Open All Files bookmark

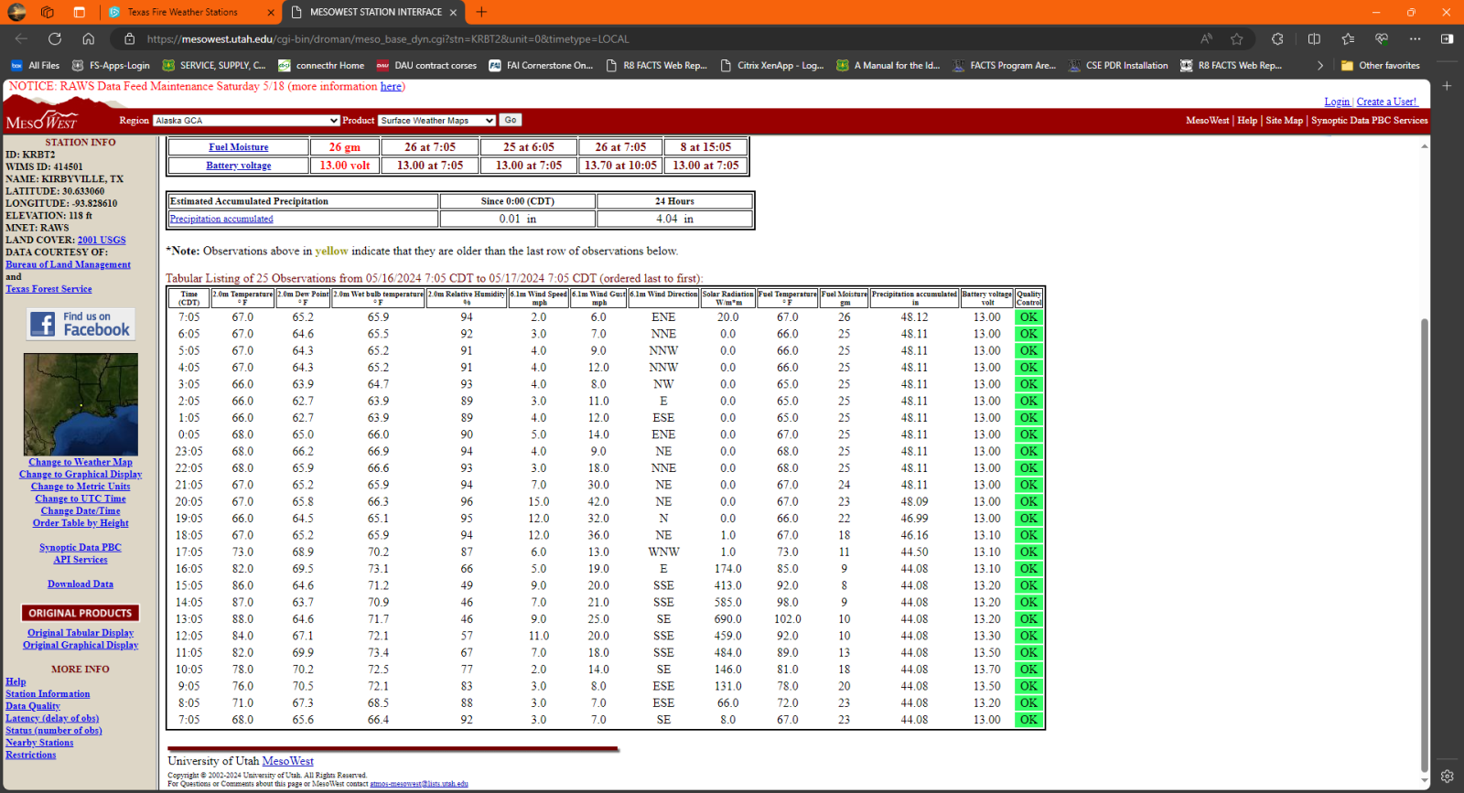[x=36, y=65]
